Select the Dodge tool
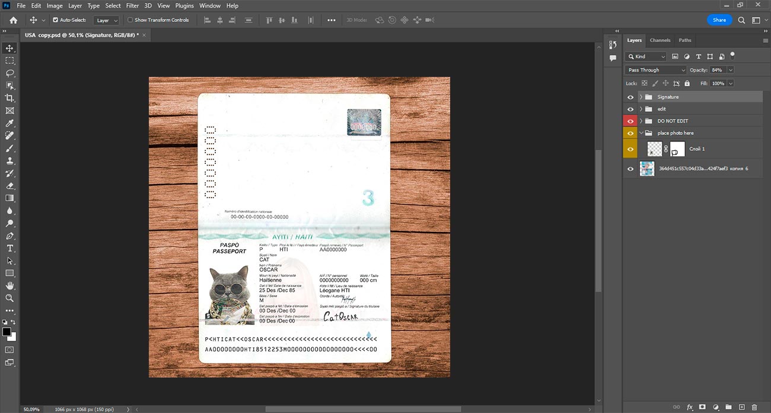The width and height of the screenshot is (771, 413). coord(9,224)
